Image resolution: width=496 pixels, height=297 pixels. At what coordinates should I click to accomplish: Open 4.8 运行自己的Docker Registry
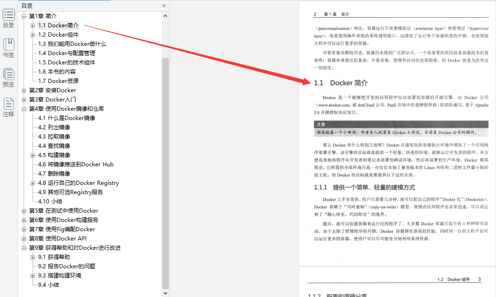point(79,183)
